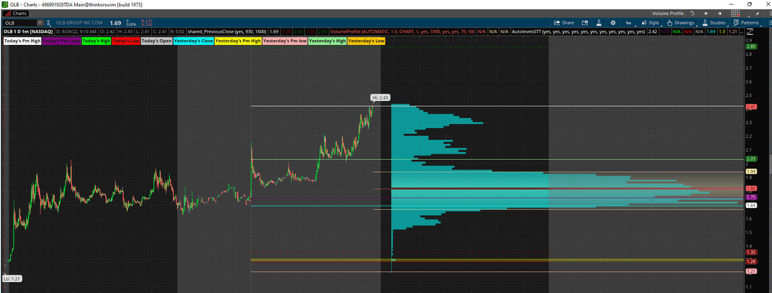Screen dimensions: 772x293
Task: Click the Yesterday's Pm High label
Action: [238, 40]
